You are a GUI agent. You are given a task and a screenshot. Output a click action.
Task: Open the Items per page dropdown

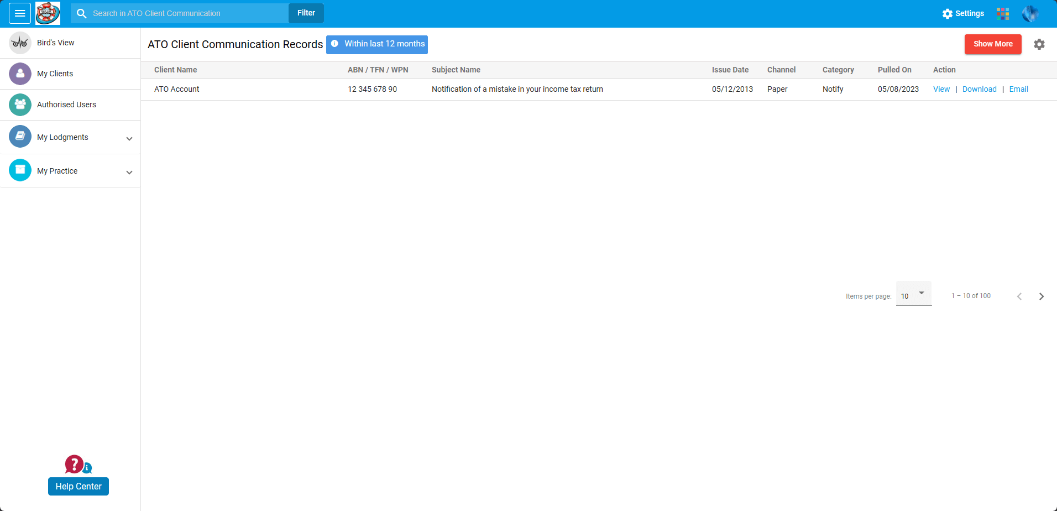tap(914, 294)
